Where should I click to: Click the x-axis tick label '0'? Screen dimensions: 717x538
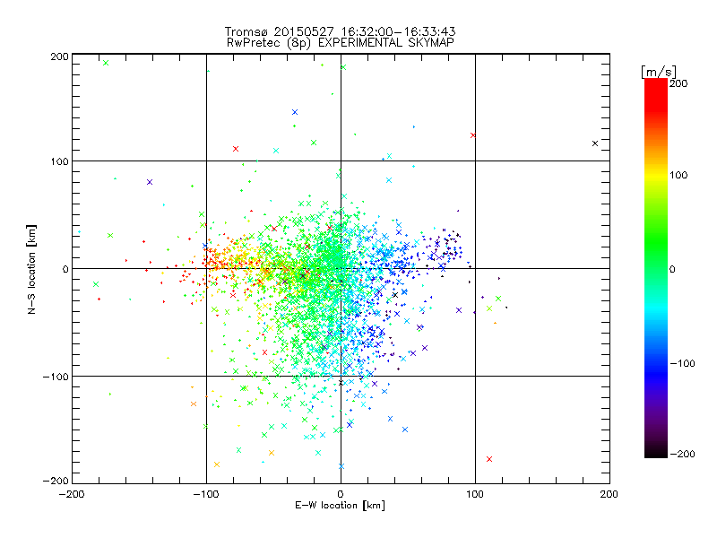click(x=341, y=494)
